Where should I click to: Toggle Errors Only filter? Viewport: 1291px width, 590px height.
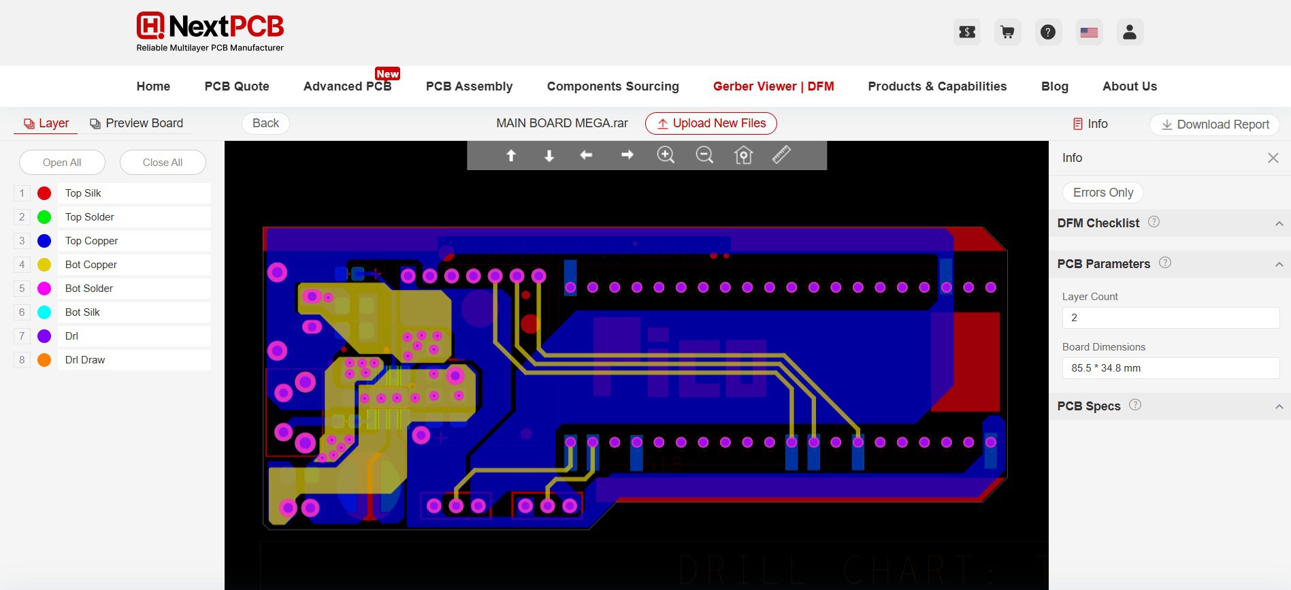1102,193
